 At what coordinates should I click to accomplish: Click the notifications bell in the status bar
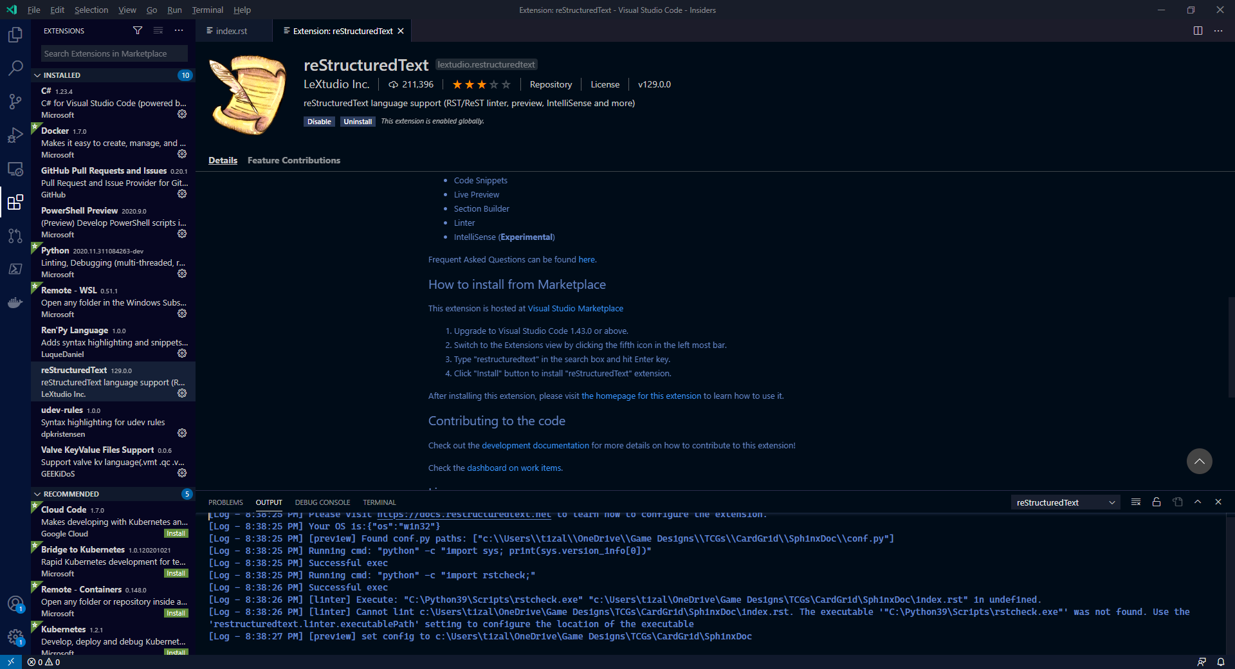[1221, 662]
